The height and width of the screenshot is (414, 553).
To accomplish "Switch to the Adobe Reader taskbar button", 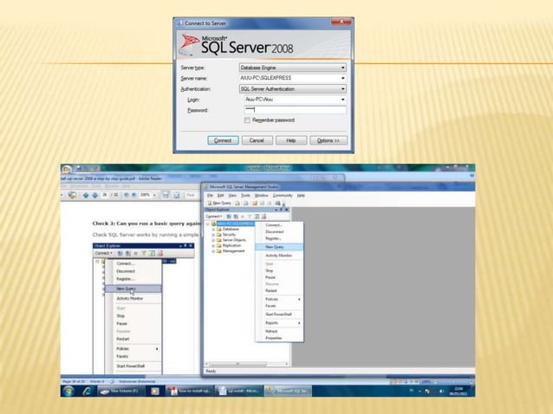I will click(190, 391).
